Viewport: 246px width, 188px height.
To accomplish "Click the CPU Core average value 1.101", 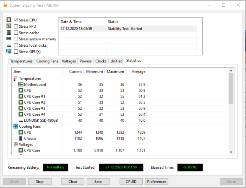I will (x=141, y=150).
